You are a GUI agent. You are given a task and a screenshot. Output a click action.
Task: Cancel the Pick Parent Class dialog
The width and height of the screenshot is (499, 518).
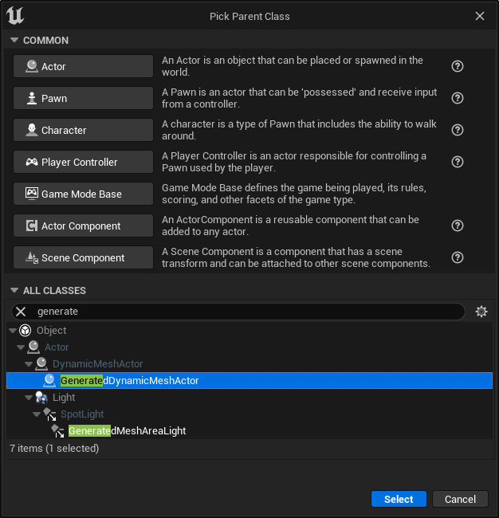tap(460, 499)
